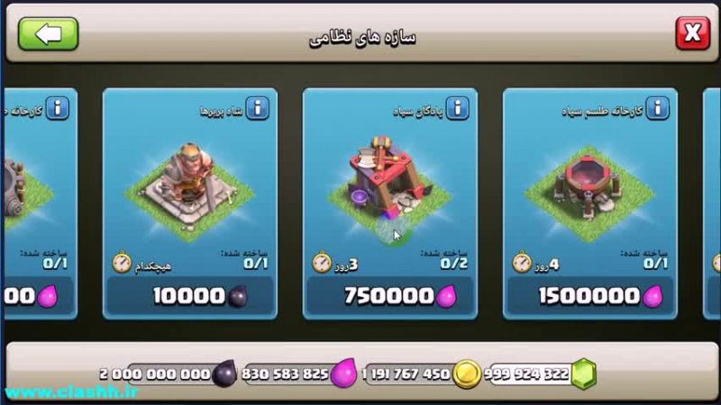Screen dimensions: 721x405
Task: Open info for the Dark Spell Factory
Action: click(658, 108)
